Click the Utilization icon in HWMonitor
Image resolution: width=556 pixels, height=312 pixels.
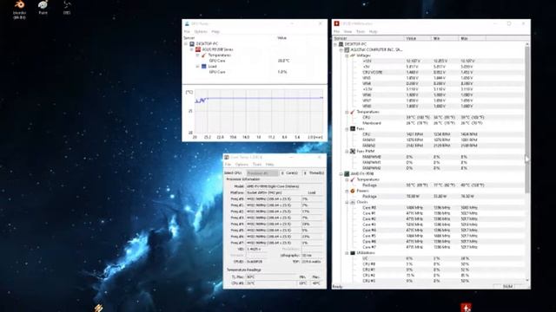click(x=353, y=253)
